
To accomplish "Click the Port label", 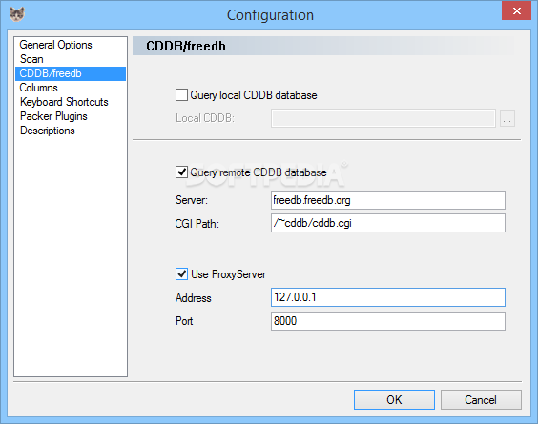I will 184,321.
